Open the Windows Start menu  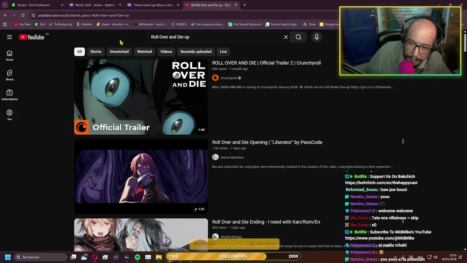[8, 257]
